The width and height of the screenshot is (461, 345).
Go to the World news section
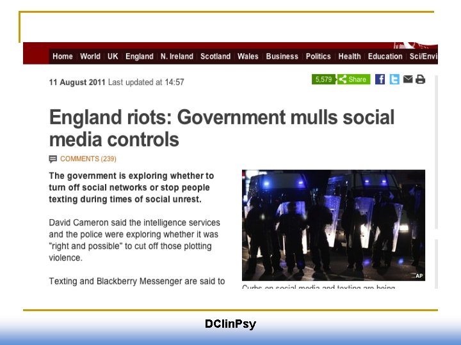(90, 56)
